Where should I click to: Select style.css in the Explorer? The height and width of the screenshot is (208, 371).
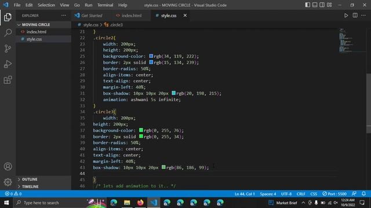[43, 39]
